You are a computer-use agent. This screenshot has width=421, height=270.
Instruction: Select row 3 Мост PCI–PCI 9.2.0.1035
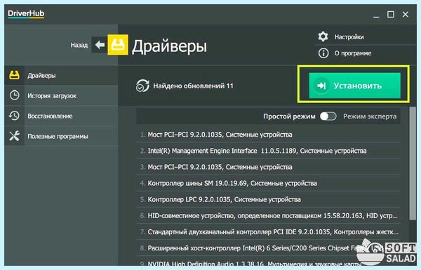tap(268, 167)
